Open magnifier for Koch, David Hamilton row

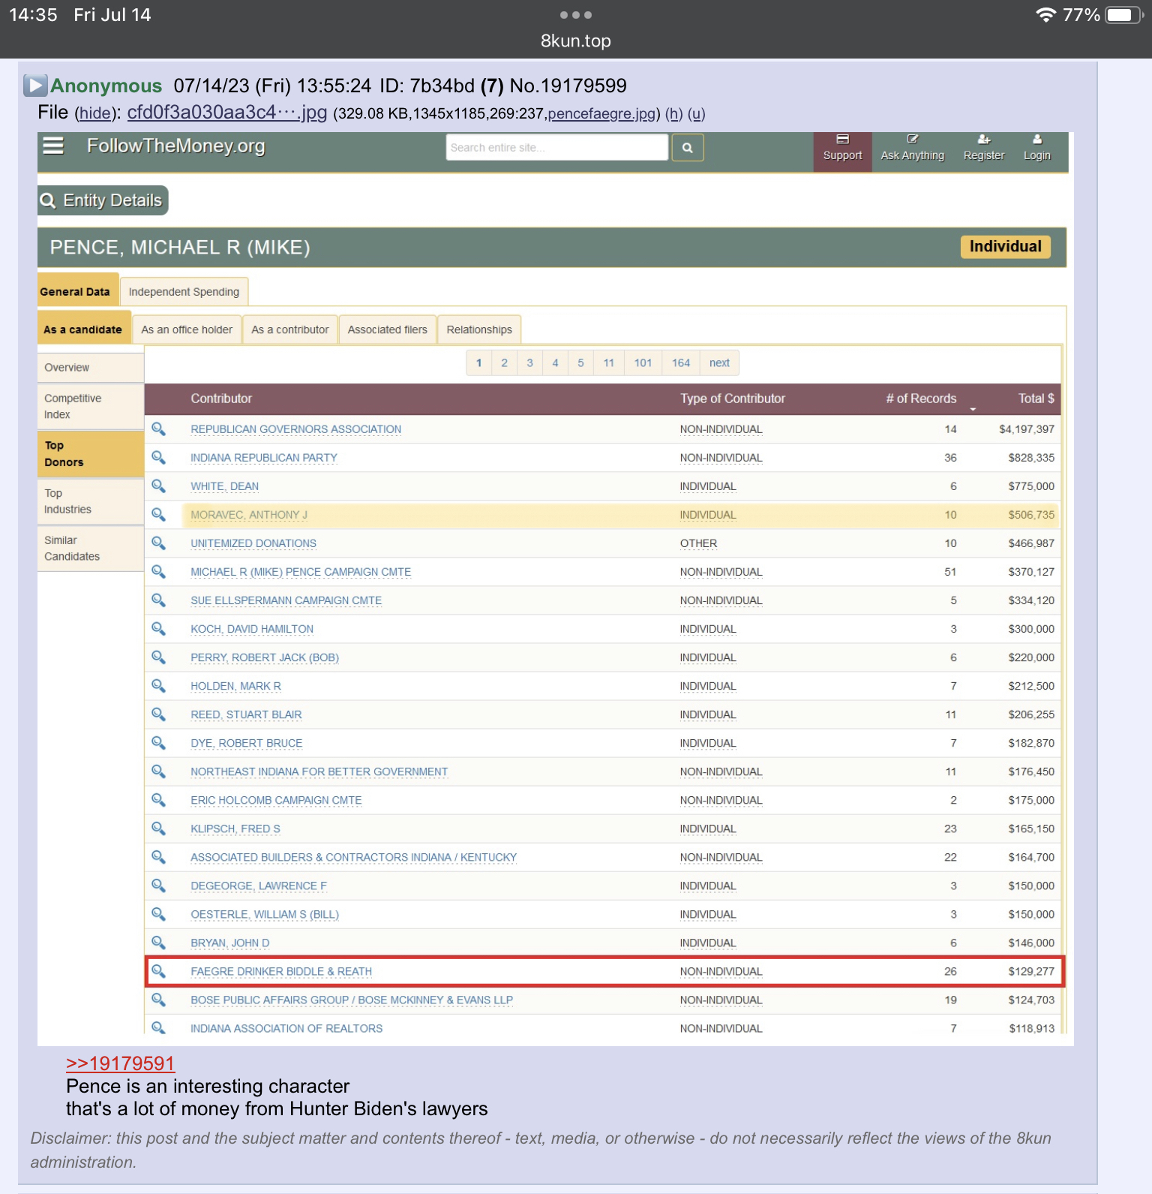pyautogui.click(x=158, y=628)
